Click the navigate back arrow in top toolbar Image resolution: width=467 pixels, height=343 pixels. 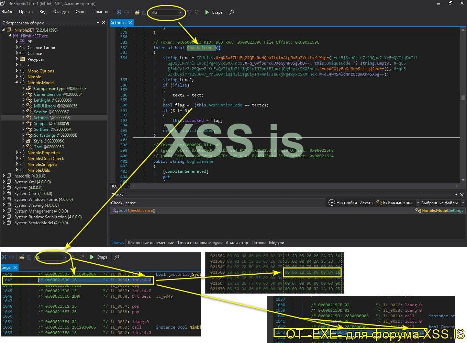tap(119, 12)
